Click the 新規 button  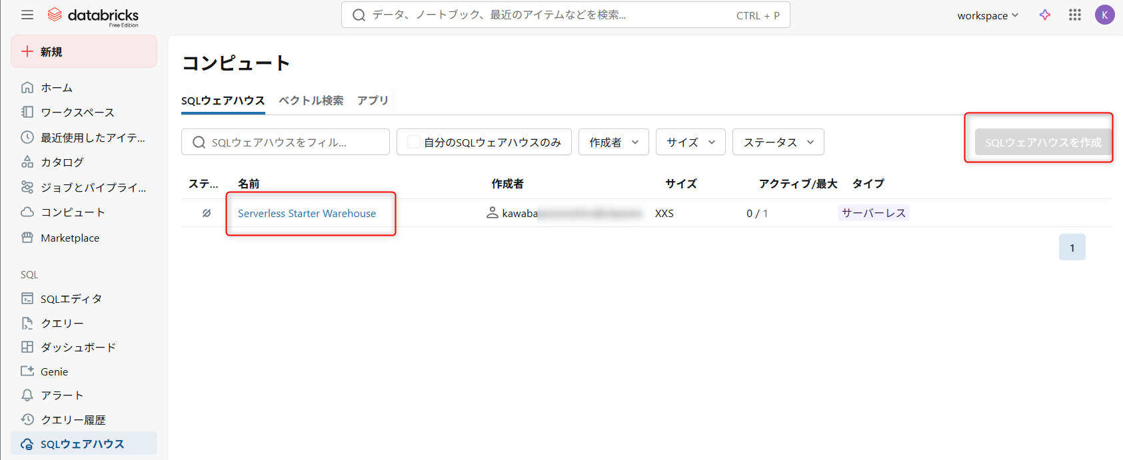click(84, 51)
